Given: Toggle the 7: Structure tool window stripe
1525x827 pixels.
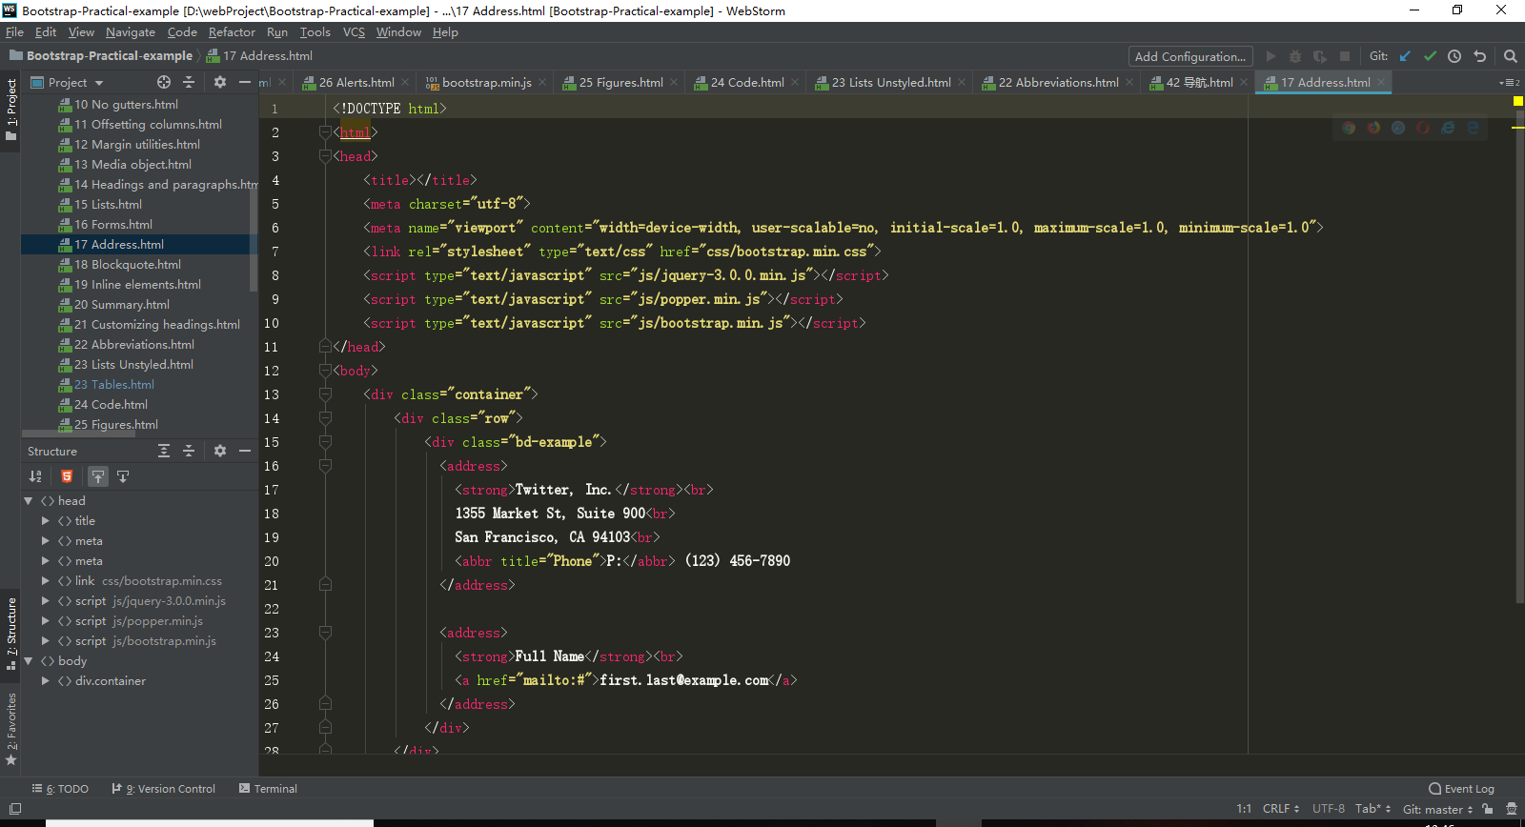Looking at the screenshot, I should coord(10,633).
